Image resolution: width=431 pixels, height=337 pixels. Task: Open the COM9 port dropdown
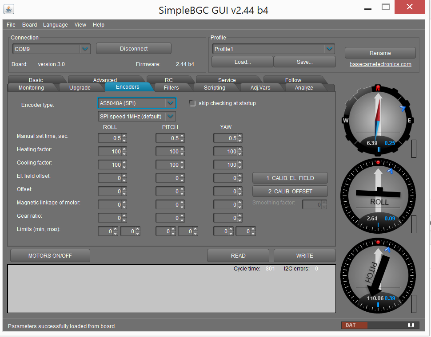coord(85,49)
